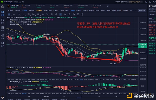
Task: Select the wave pattern drawing tool
Action: [33, 15]
